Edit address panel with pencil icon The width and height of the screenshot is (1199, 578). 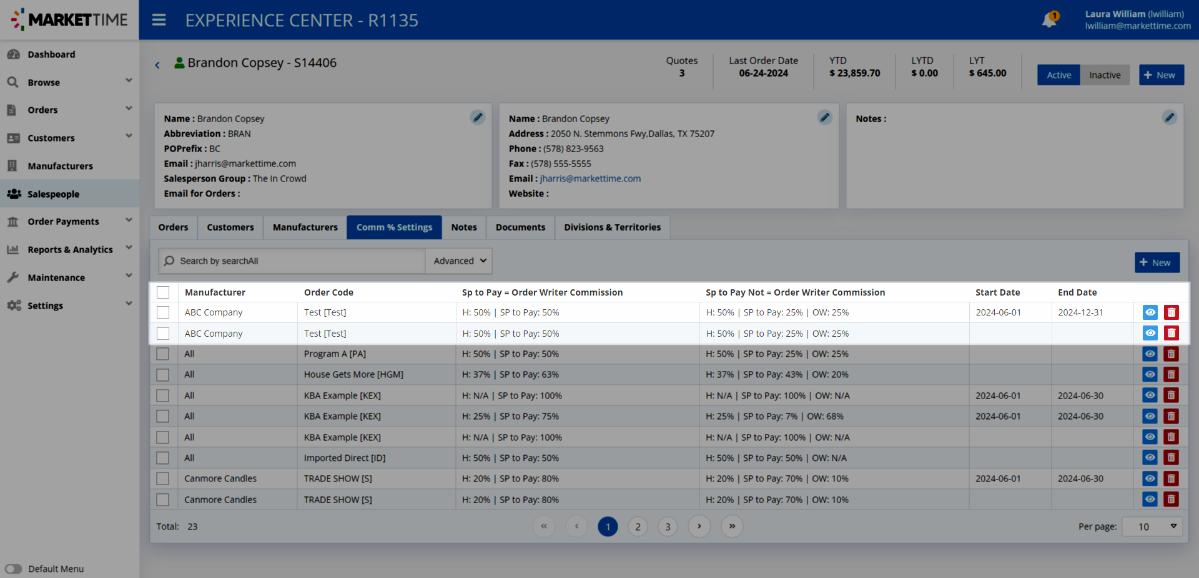point(824,117)
